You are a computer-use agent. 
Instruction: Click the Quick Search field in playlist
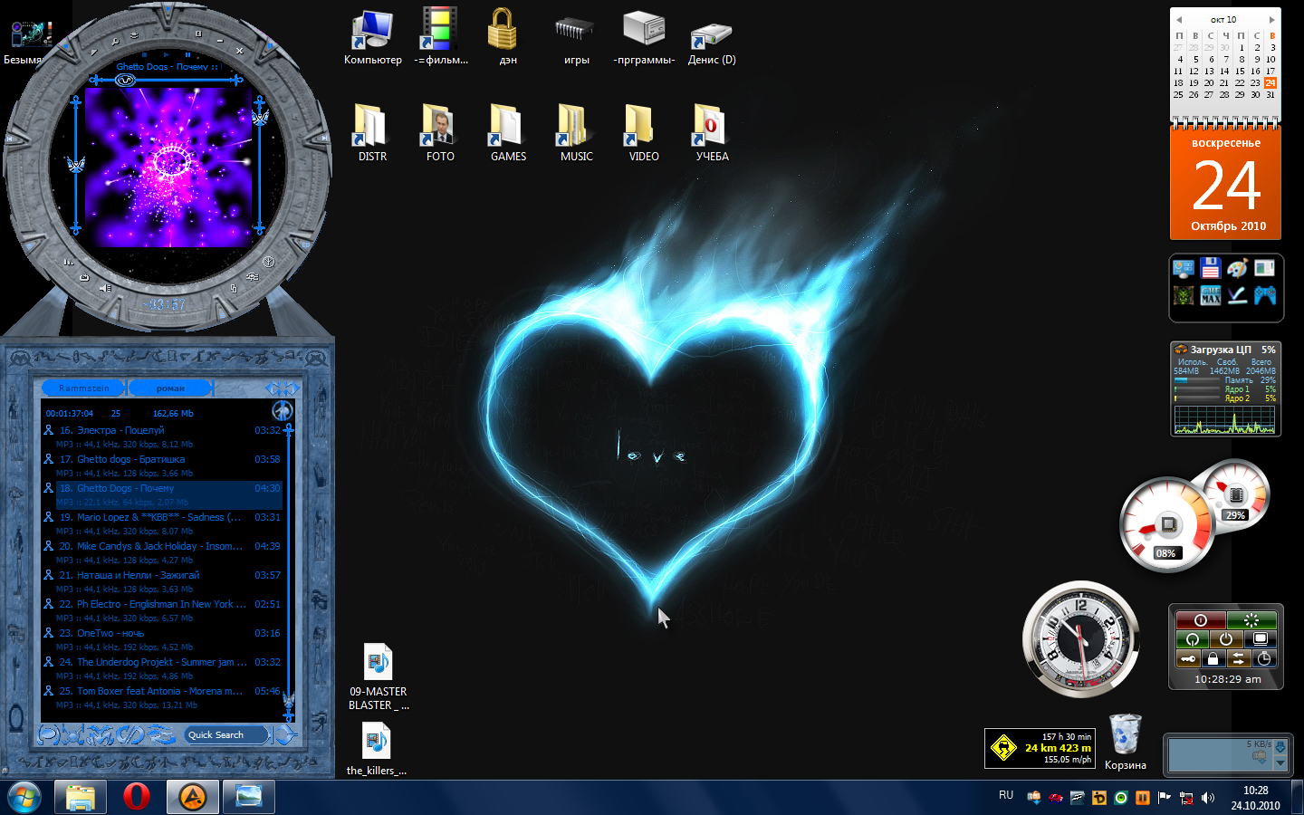coord(226,735)
